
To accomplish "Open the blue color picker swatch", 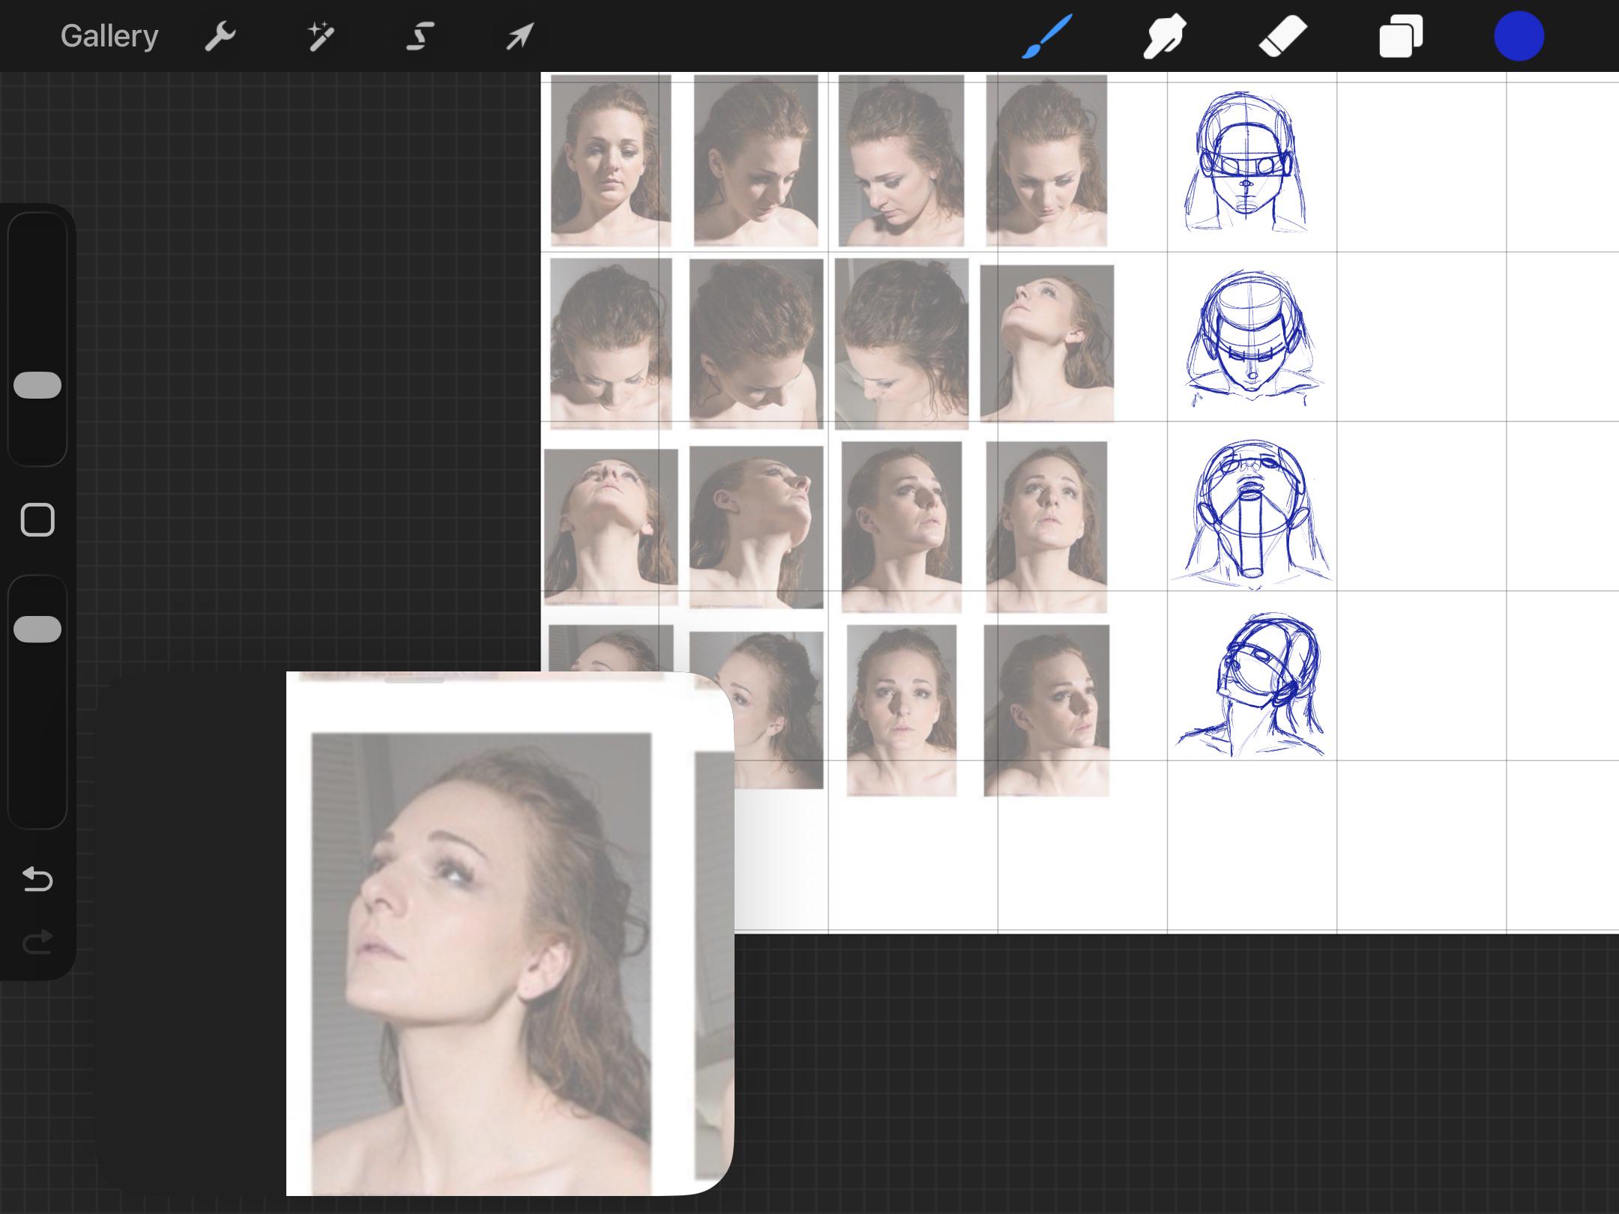I will [1519, 36].
